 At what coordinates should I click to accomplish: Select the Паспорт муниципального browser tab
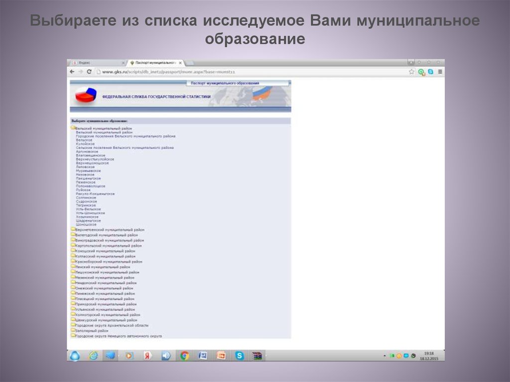[155, 62]
